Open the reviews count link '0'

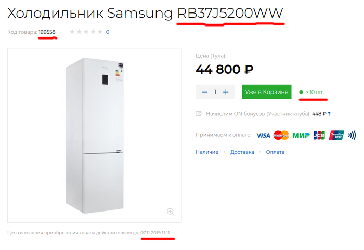(x=108, y=32)
